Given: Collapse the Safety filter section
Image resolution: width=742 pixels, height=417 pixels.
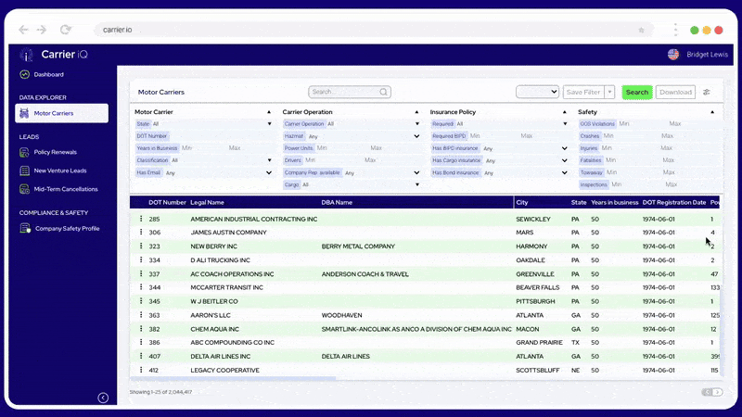Looking at the screenshot, I should click(x=713, y=112).
